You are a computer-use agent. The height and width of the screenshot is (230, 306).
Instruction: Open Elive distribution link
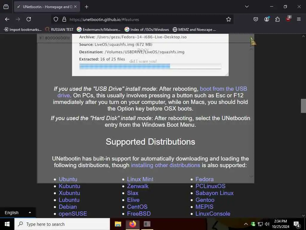(x=133, y=200)
